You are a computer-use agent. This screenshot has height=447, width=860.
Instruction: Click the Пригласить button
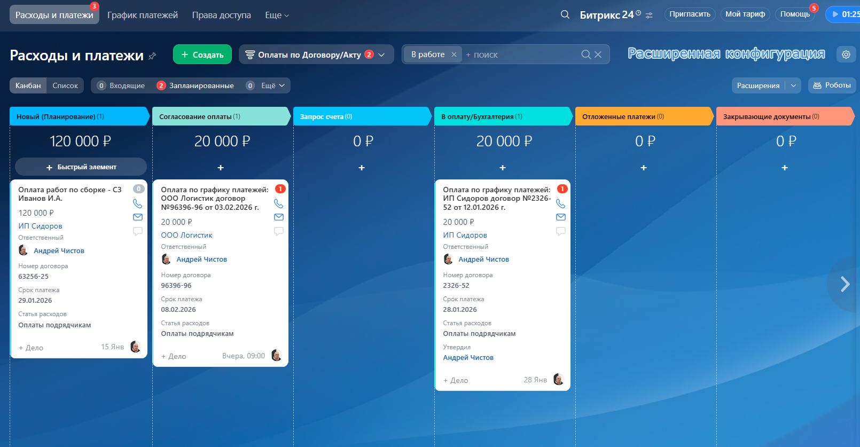(x=690, y=14)
